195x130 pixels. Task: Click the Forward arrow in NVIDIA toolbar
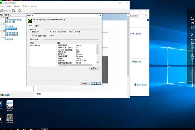click(13, 11)
